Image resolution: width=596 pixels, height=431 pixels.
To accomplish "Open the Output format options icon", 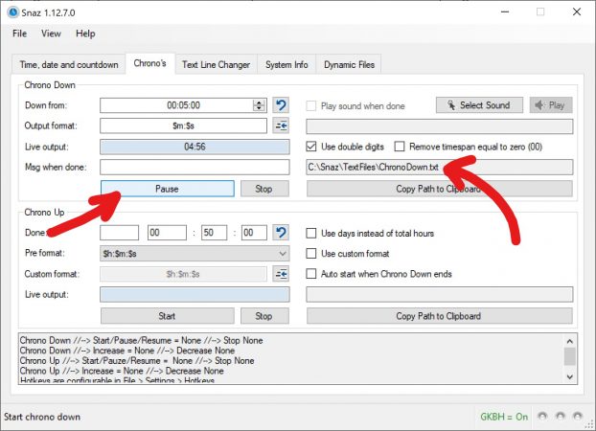I will 281,126.
